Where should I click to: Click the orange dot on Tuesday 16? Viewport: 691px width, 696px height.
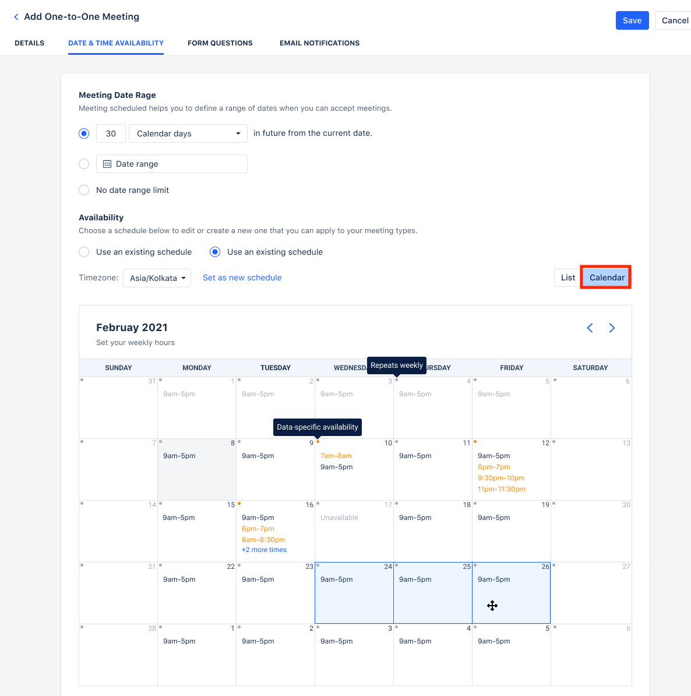point(239,504)
